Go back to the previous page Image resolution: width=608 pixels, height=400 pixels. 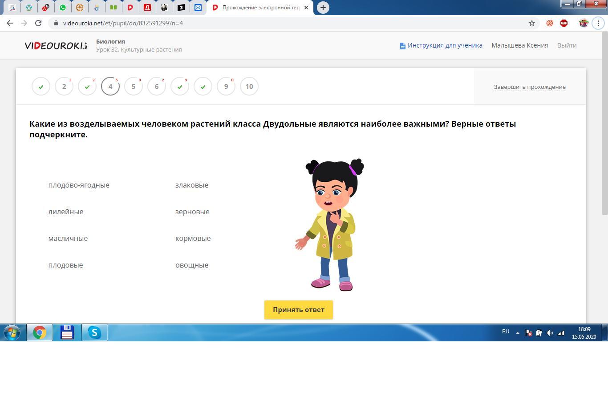10,23
